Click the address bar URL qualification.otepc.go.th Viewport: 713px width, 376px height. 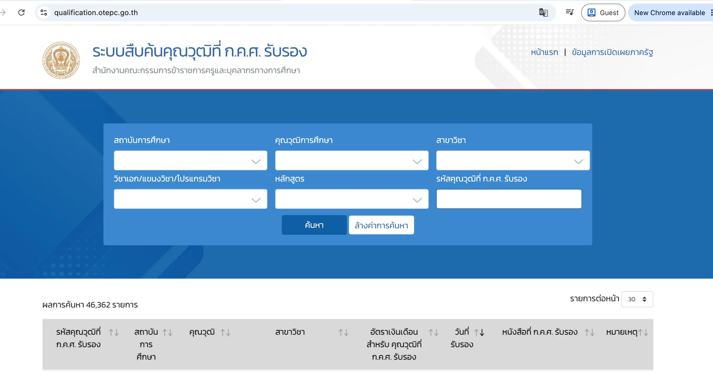96,12
